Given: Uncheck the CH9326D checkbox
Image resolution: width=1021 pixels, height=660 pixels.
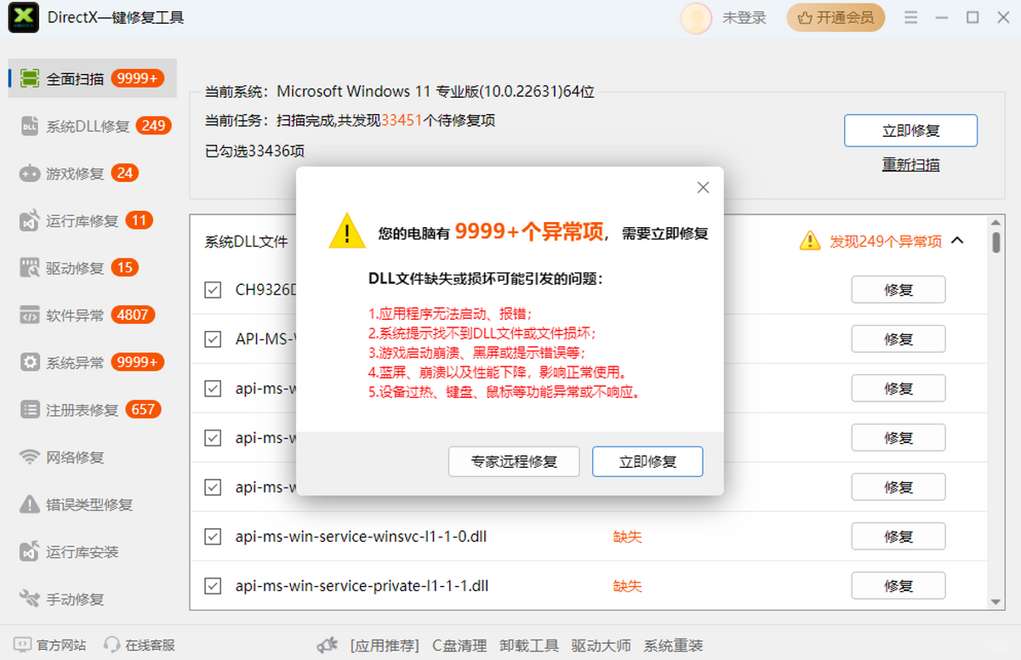Looking at the screenshot, I should [213, 290].
